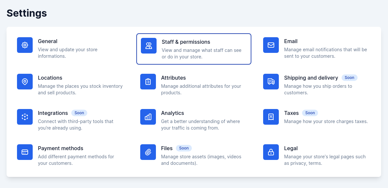Screen dimensions: 388x188
Task: Open the Analytics settings title
Action: point(173,113)
